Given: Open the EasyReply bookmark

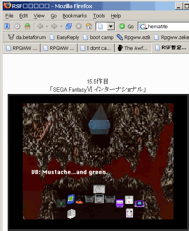Looking at the screenshot, I should click(64, 37).
